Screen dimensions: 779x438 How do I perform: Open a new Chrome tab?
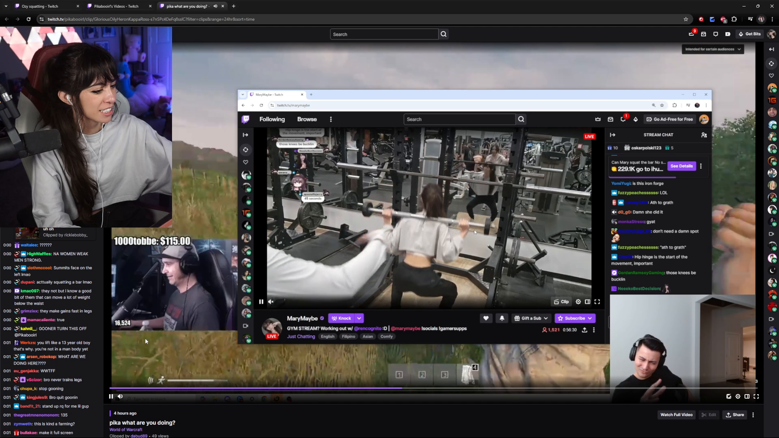[x=234, y=6]
